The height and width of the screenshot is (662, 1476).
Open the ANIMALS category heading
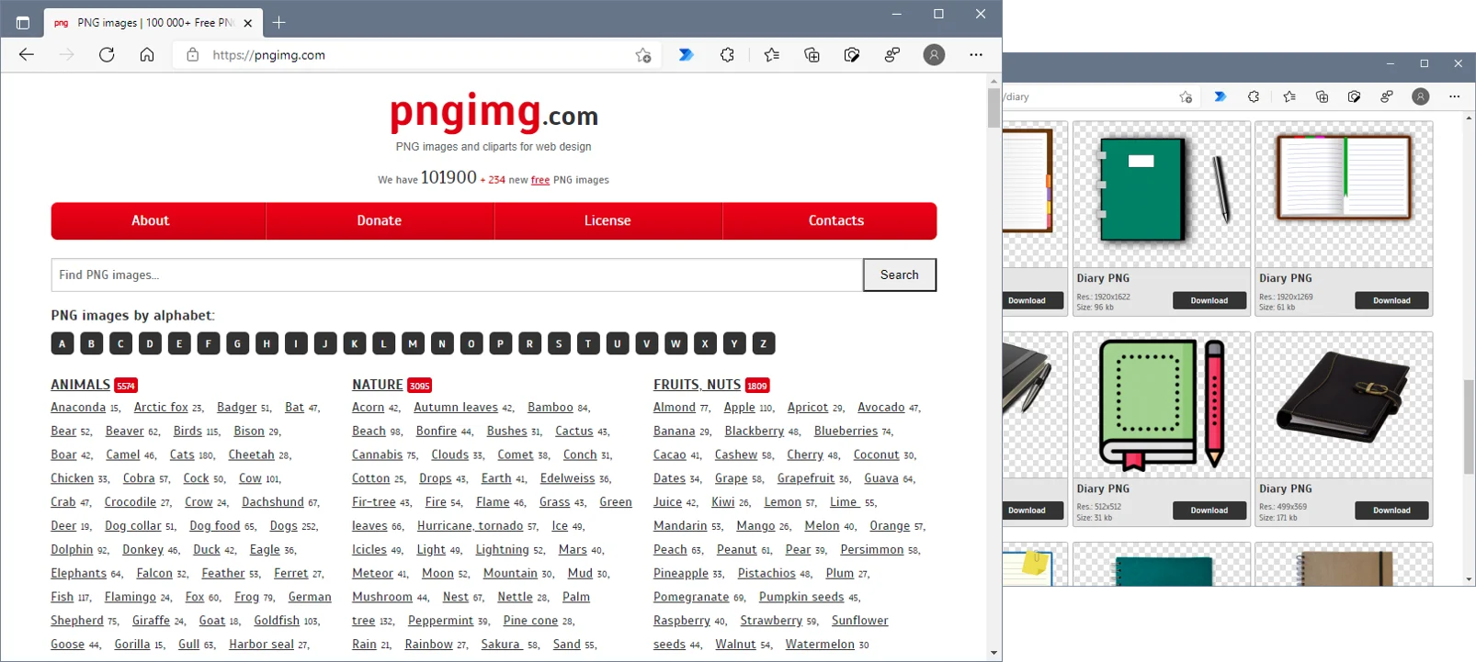point(81,385)
